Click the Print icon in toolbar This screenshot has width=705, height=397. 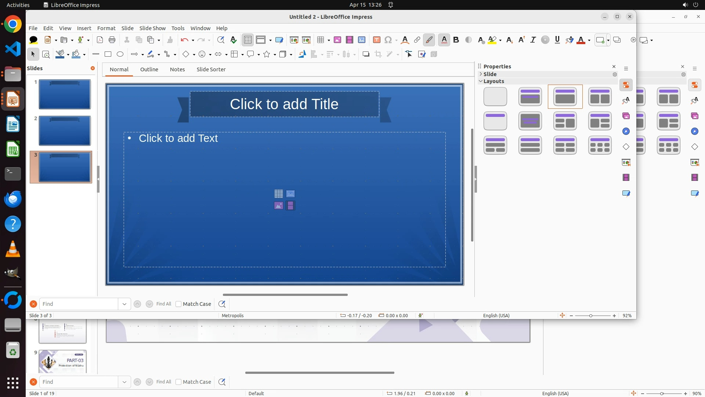112,40
